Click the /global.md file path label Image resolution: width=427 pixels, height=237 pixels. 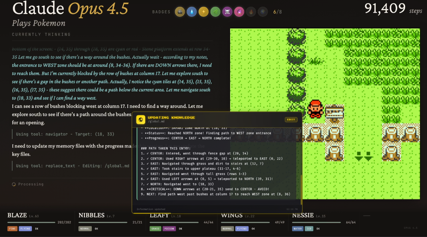(156, 121)
